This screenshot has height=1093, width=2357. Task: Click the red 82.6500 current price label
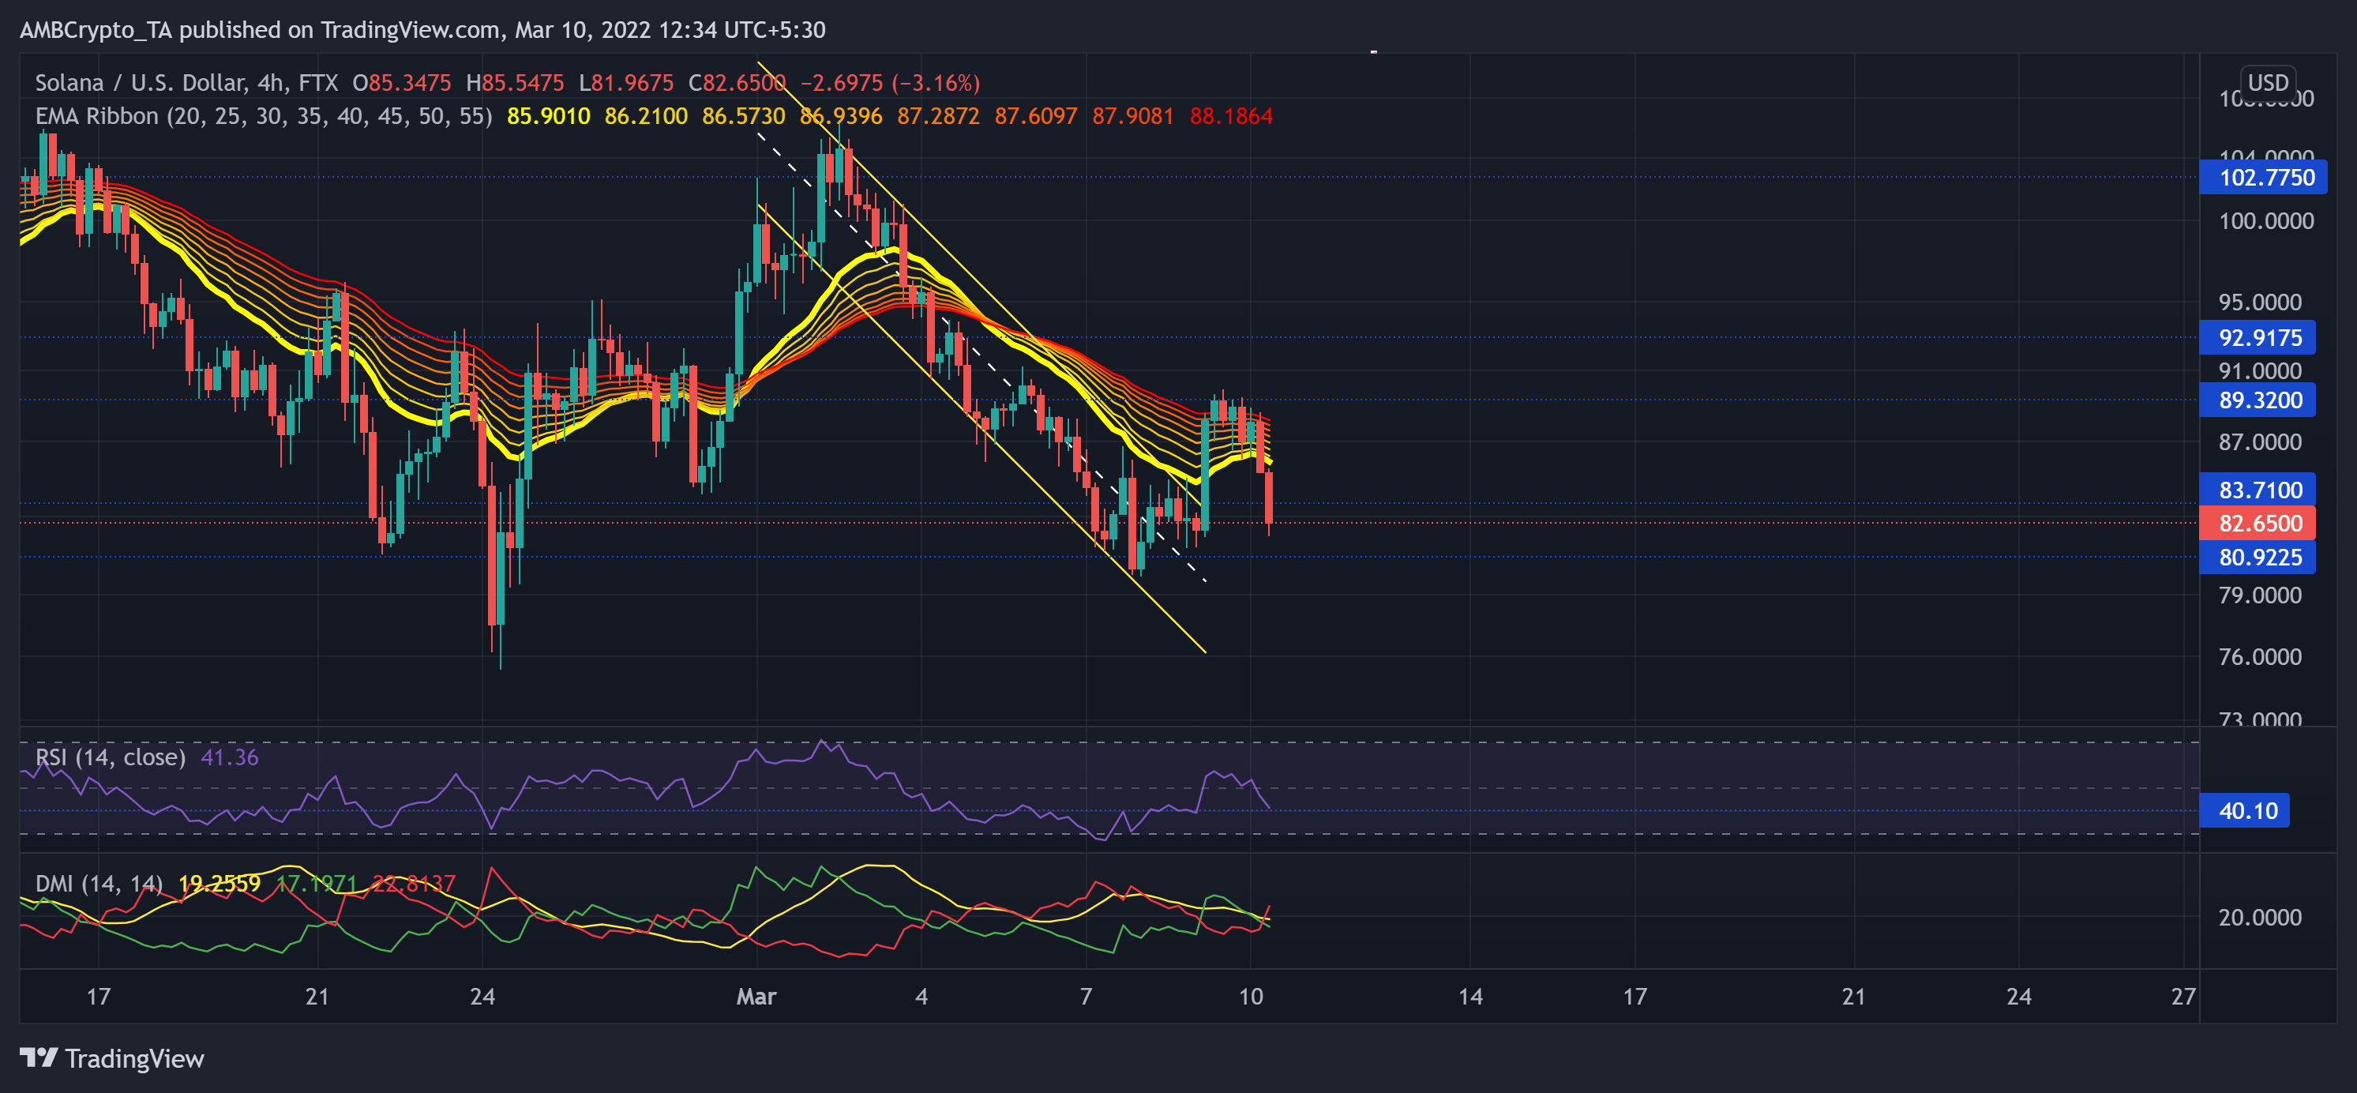(x=2259, y=524)
